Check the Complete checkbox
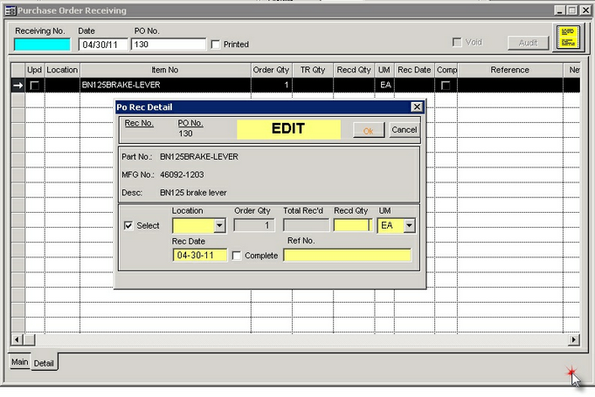Screen dimensions: 595x397 [237, 256]
